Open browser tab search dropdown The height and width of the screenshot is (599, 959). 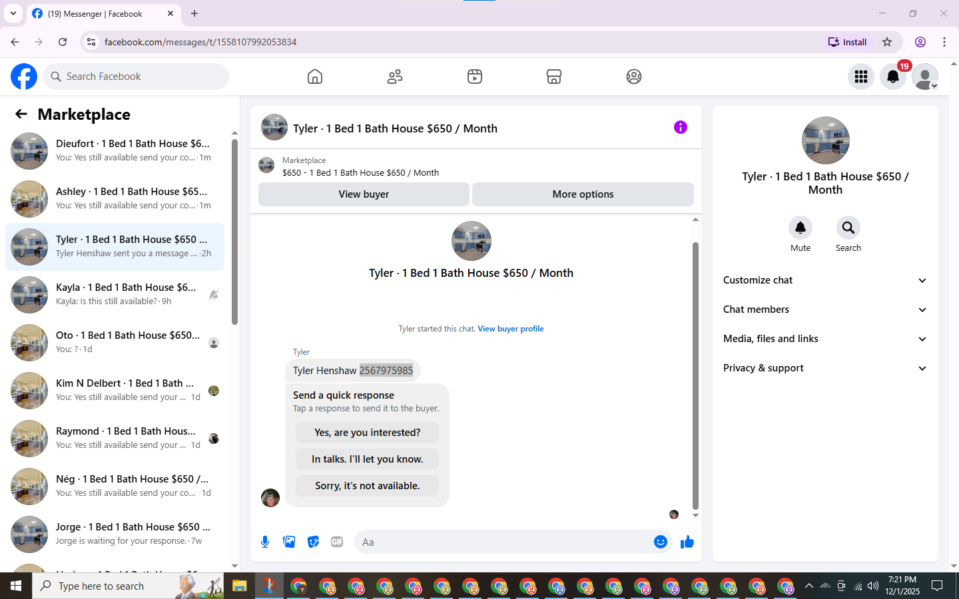(x=13, y=13)
